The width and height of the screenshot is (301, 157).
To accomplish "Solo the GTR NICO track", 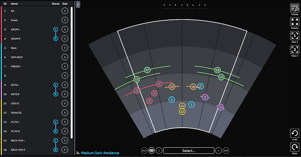I will (x=65, y=57).
